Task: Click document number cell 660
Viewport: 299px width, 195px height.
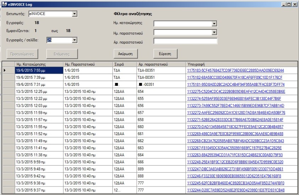Action: pyautogui.click(x=161, y=127)
